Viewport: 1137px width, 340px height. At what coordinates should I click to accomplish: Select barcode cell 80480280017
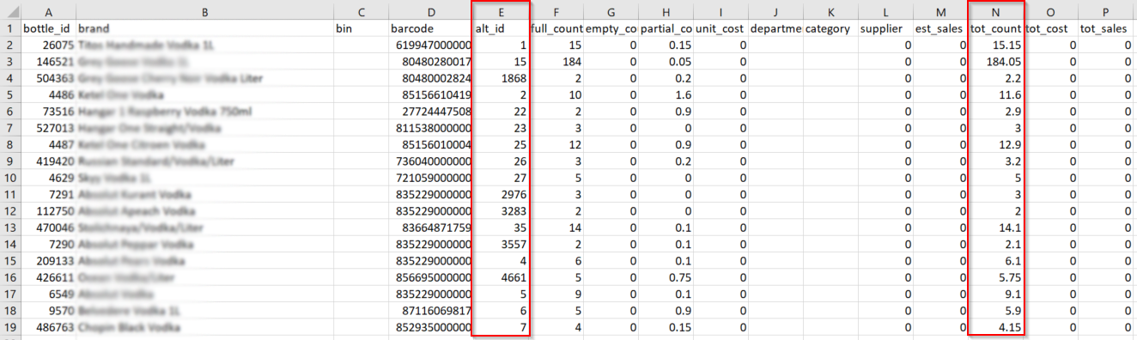pyautogui.click(x=430, y=62)
